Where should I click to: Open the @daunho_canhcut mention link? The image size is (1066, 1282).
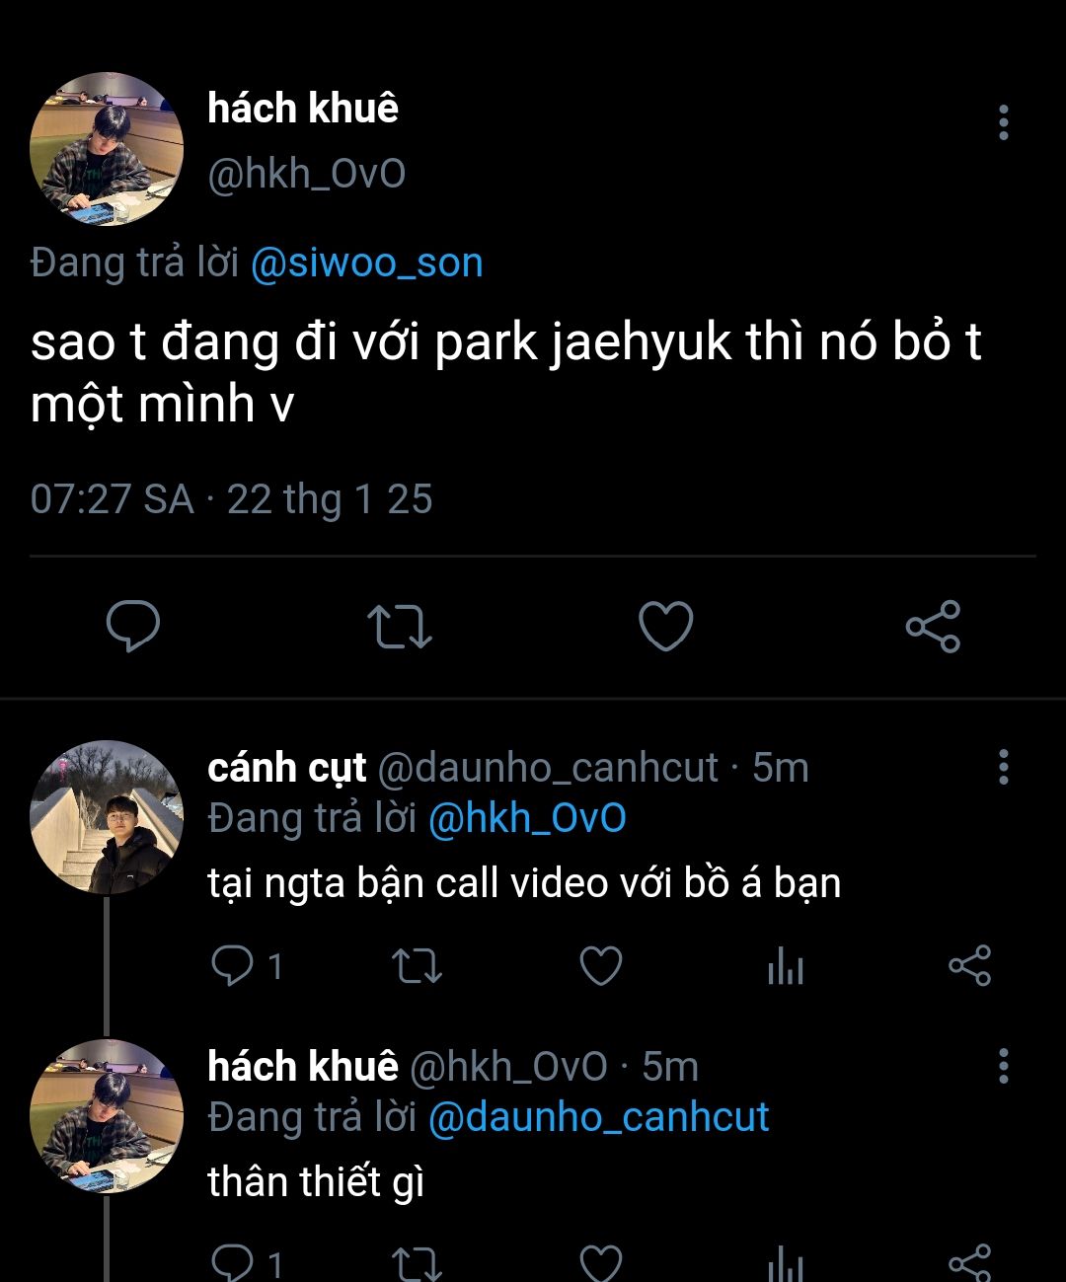[x=598, y=1117]
